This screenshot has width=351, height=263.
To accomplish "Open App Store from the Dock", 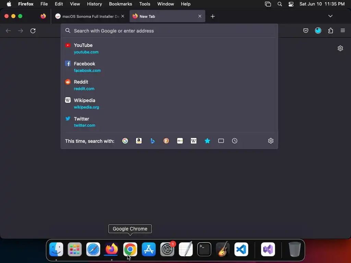I will coord(149,249).
